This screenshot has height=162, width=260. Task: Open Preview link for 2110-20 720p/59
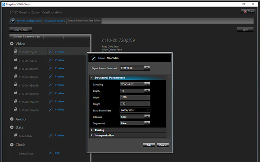pos(59,52)
